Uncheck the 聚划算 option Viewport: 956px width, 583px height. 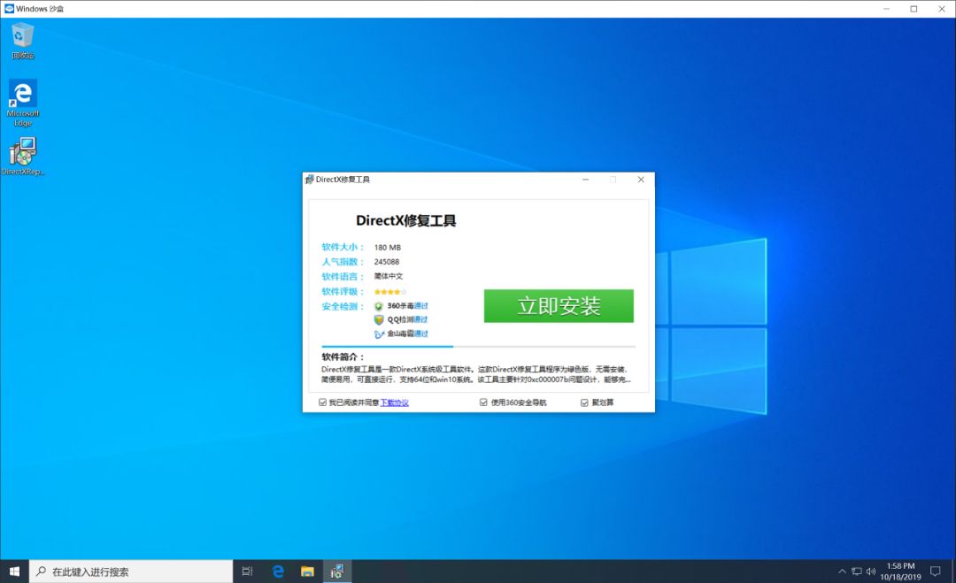coord(584,402)
